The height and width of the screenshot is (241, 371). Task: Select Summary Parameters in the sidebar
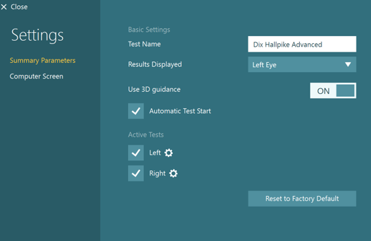click(43, 61)
